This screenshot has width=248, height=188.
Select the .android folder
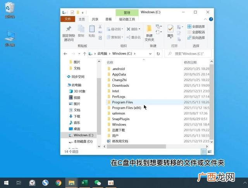(118, 69)
